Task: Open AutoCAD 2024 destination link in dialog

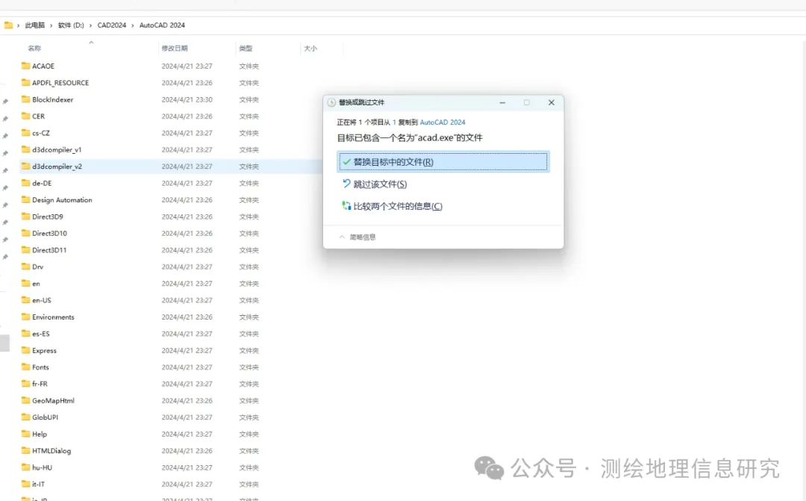Action: tap(443, 122)
